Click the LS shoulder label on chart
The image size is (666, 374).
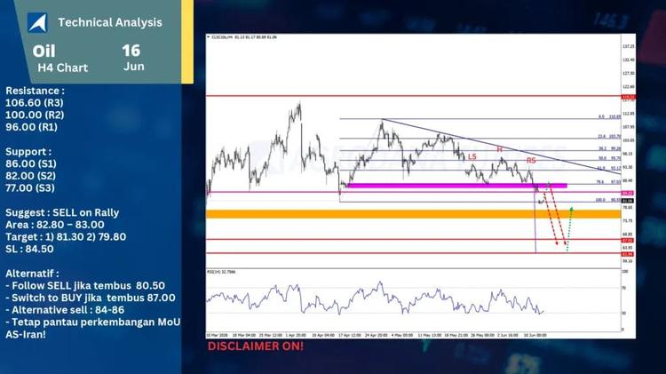[472, 157]
